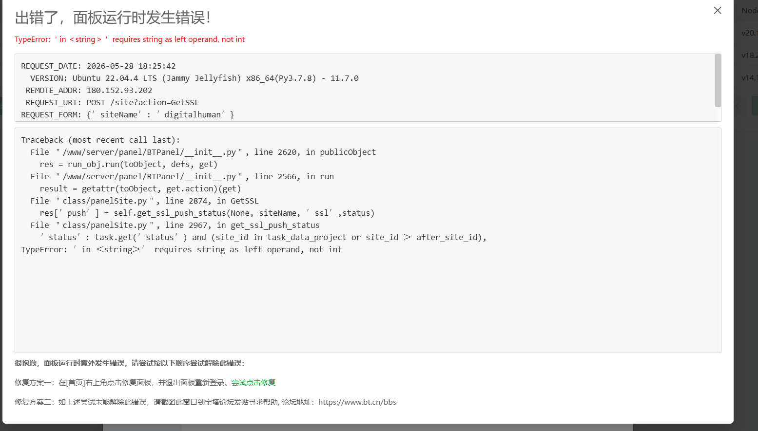758x431 pixels.
Task: Click the 尝试点击修复 repair link
Action: [x=253, y=383]
